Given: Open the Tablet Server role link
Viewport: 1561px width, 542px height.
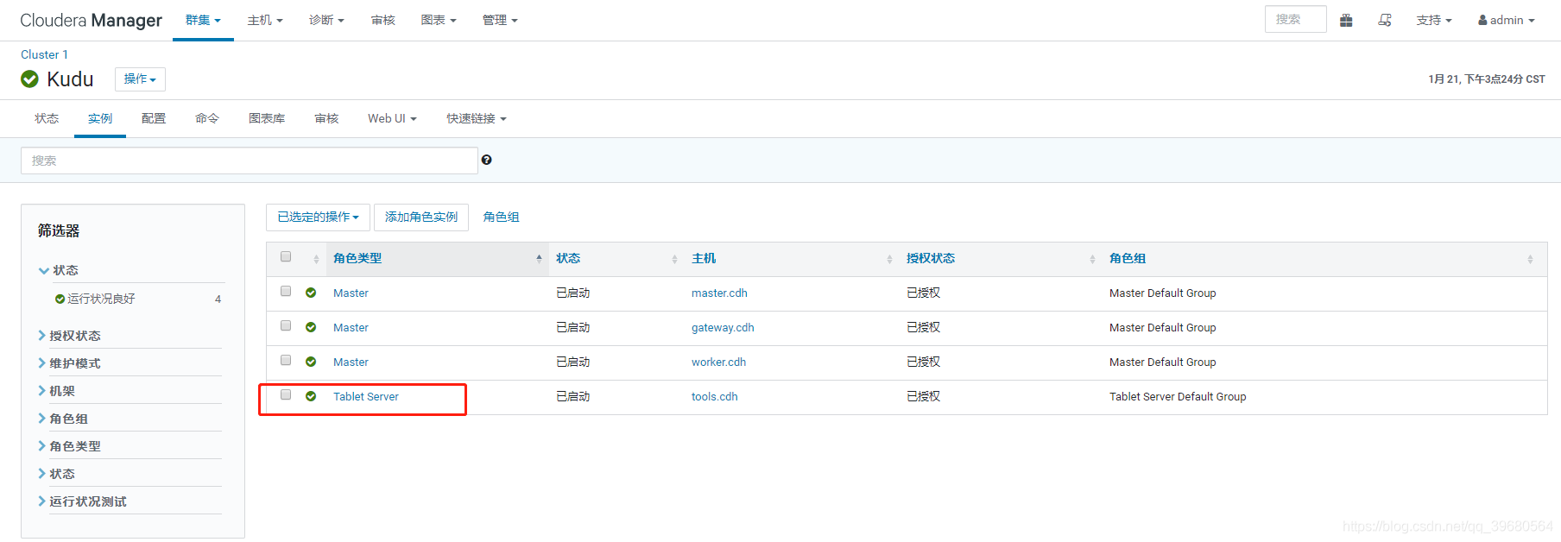Looking at the screenshot, I should [366, 397].
